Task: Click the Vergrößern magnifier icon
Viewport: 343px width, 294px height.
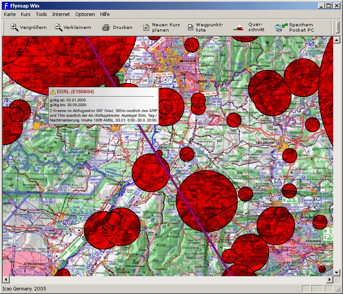Action: tap(14, 27)
